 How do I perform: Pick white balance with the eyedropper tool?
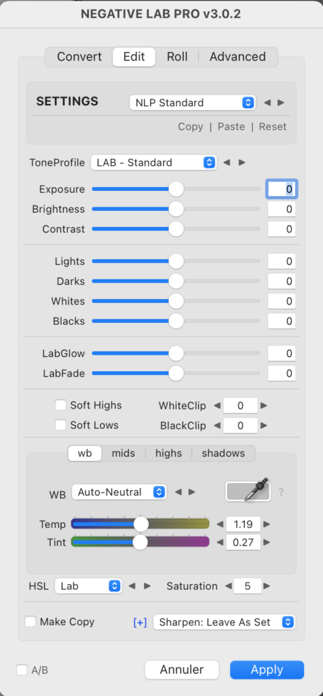point(248,491)
